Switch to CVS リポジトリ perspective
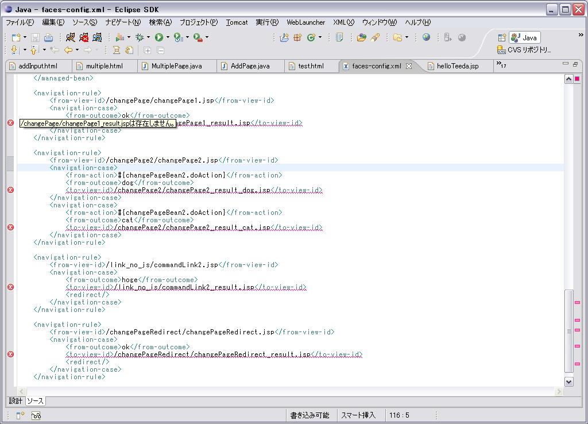The image size is (588, 424). (524, 50)
